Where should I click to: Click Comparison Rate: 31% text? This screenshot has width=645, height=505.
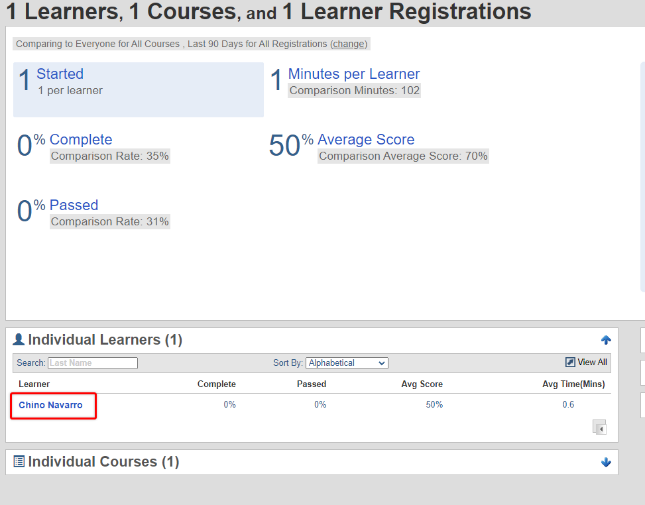coord(110,221)
